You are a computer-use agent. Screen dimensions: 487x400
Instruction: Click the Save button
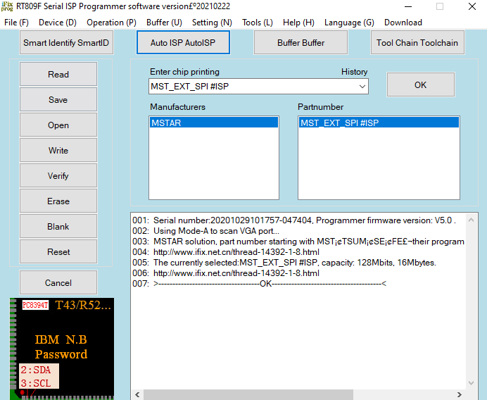(58, 99)
